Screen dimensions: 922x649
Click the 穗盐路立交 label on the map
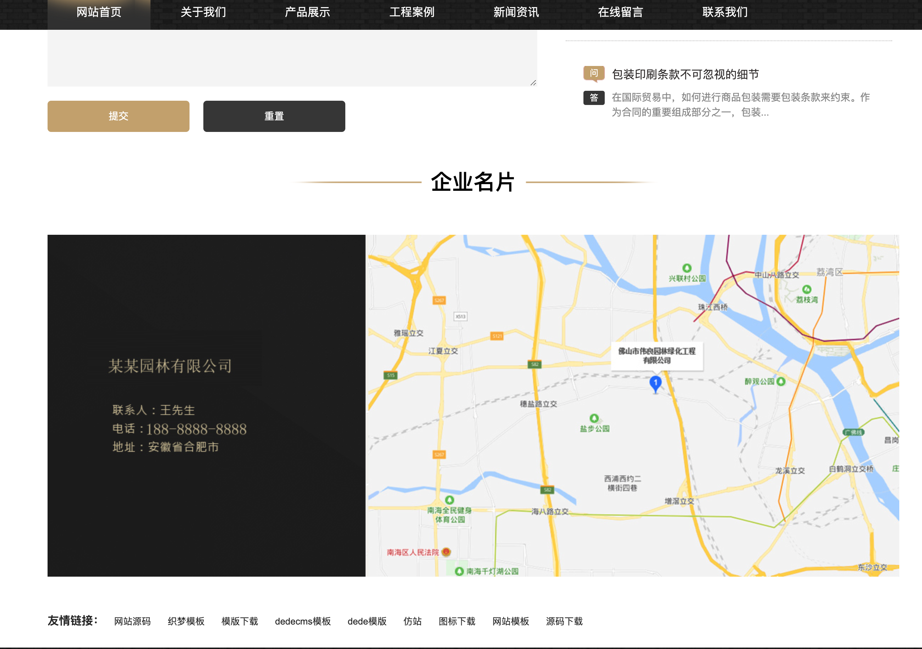538,404
